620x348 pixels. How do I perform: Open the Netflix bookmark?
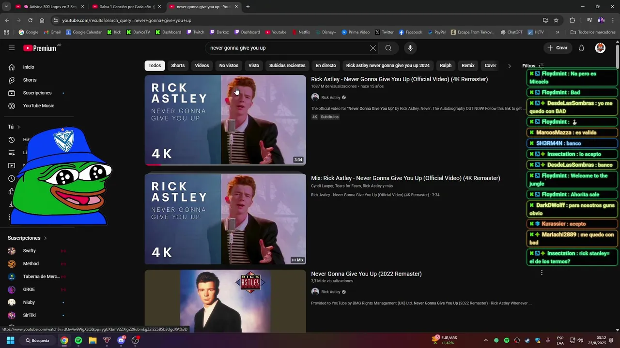301,32
